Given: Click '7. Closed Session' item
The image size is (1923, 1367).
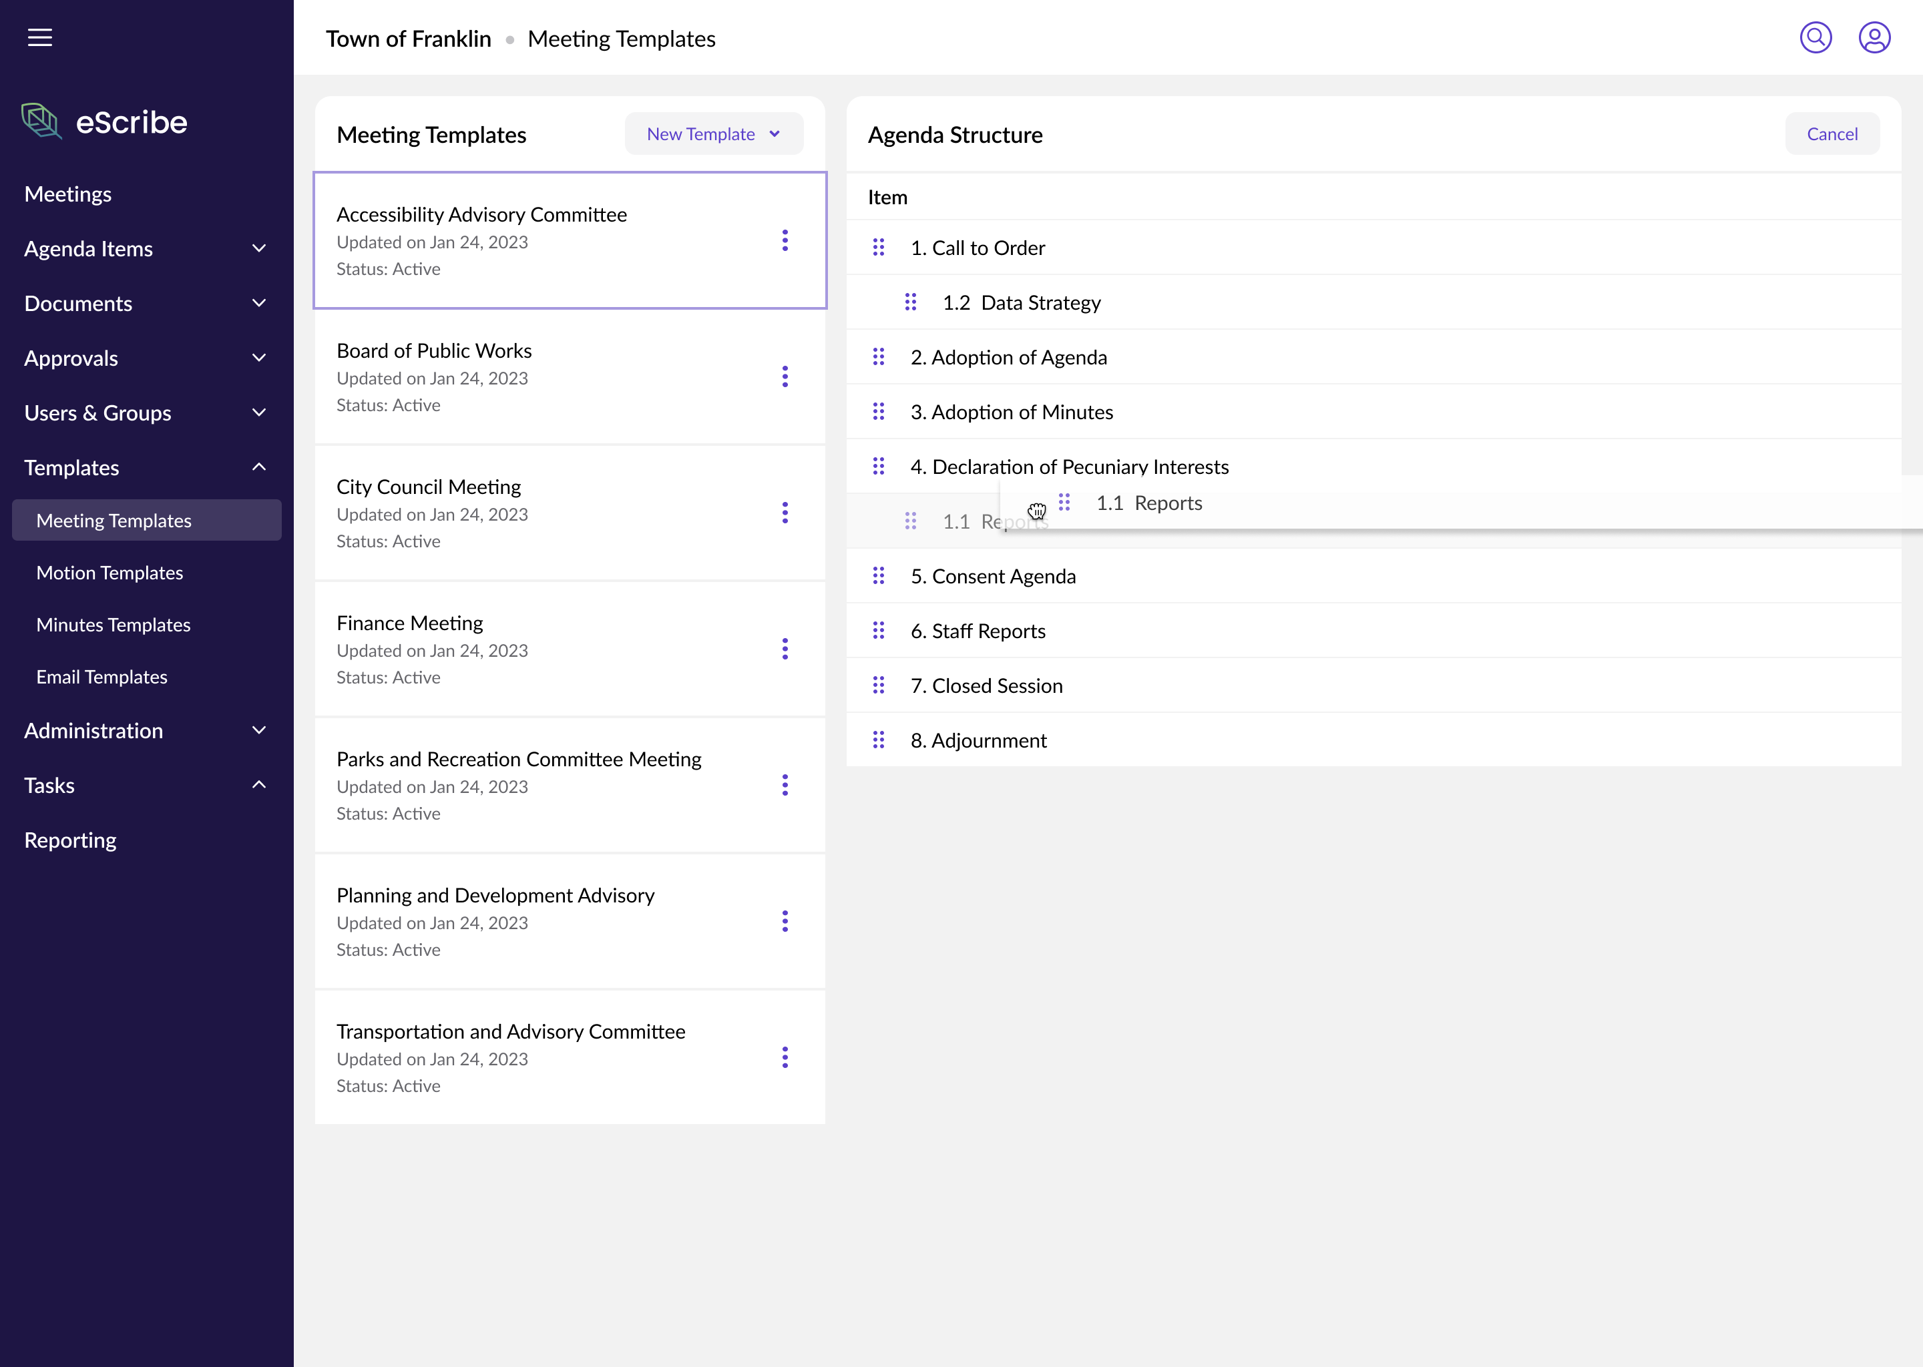Looking at the screenshot, I should (1373, 686).
